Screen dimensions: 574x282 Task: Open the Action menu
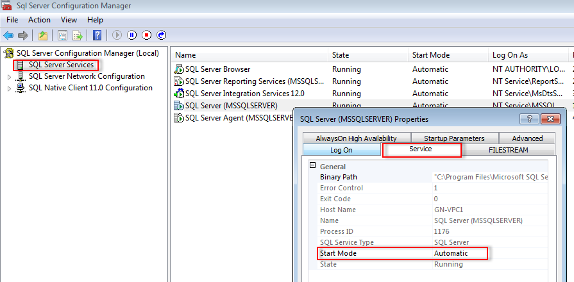click(x=40, y=20)
